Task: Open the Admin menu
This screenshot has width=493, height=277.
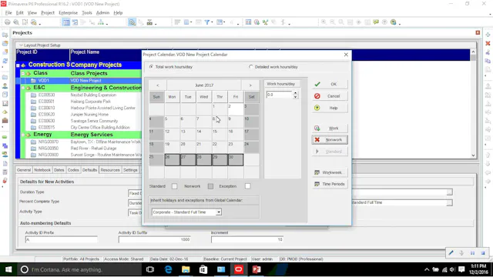Action: point(102,13)
